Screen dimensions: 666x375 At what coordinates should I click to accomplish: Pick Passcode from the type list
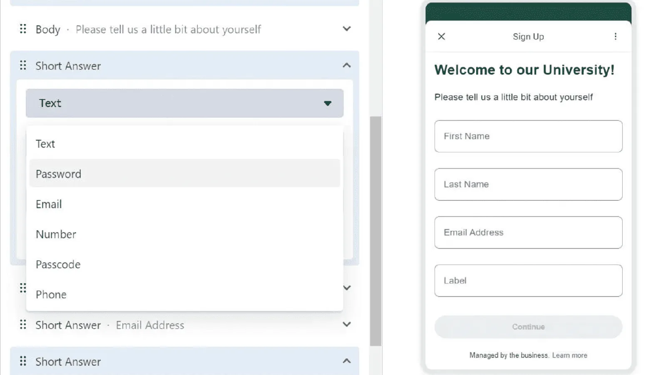[x=185, y=264]
